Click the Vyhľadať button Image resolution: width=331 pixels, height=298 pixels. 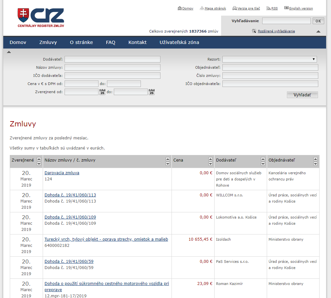pyautogui.click(x=302, y=95)
